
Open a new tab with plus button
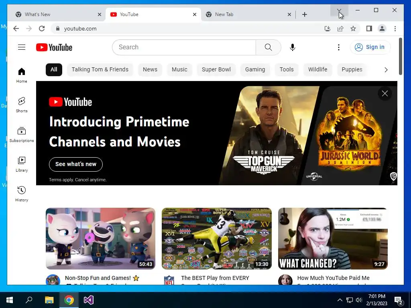pos(304,14)
